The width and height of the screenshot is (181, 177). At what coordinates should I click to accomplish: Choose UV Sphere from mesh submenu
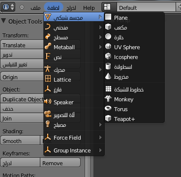pos(134,47)
